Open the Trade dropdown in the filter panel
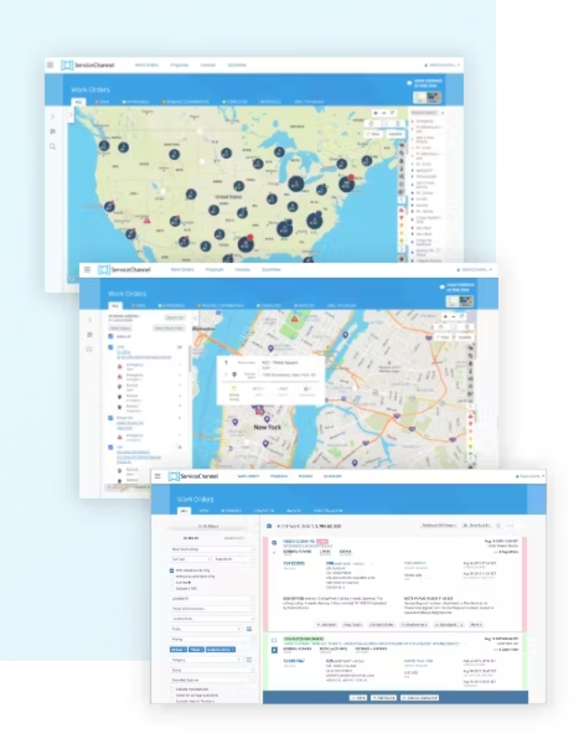584x744 pixels. (206, 629)
